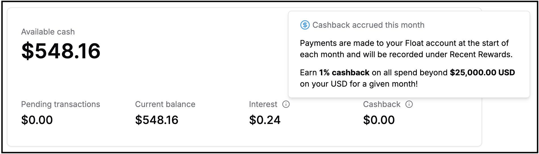
Task: Click the bold "$25,000.00 USD" threshold text
Action: (x=482, y=73)
